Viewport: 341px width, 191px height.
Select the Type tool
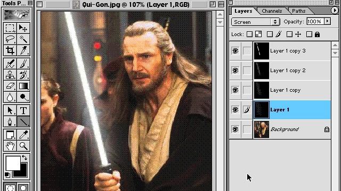click(x=23, y=110)
